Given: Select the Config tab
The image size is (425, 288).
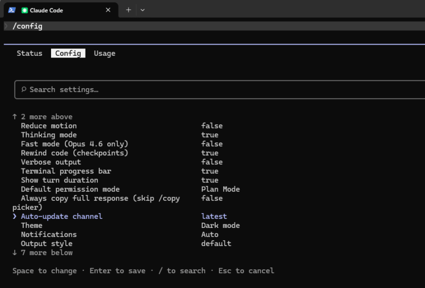Looking at the screenshot, I should coord(68,53).
